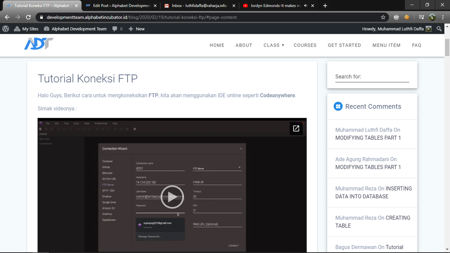Open the FAQ menu item

click(417, 45)
